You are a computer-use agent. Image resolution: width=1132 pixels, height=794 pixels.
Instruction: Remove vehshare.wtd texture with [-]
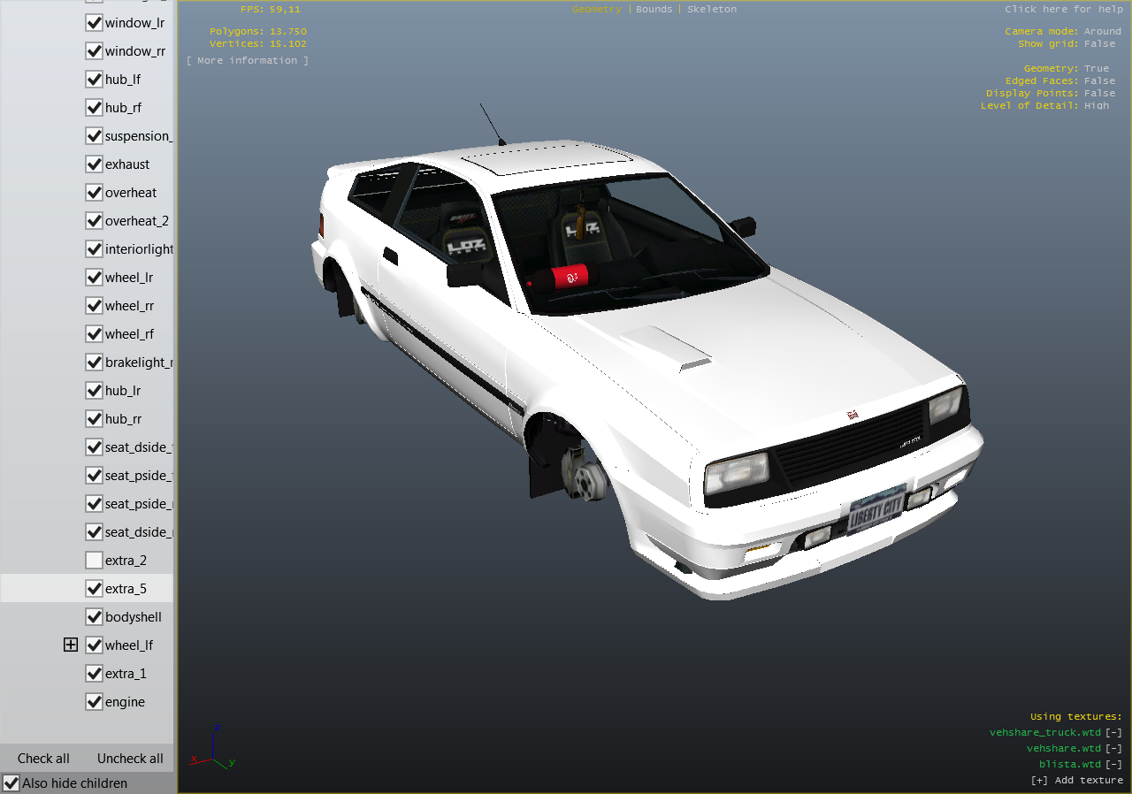point(1113,748)
